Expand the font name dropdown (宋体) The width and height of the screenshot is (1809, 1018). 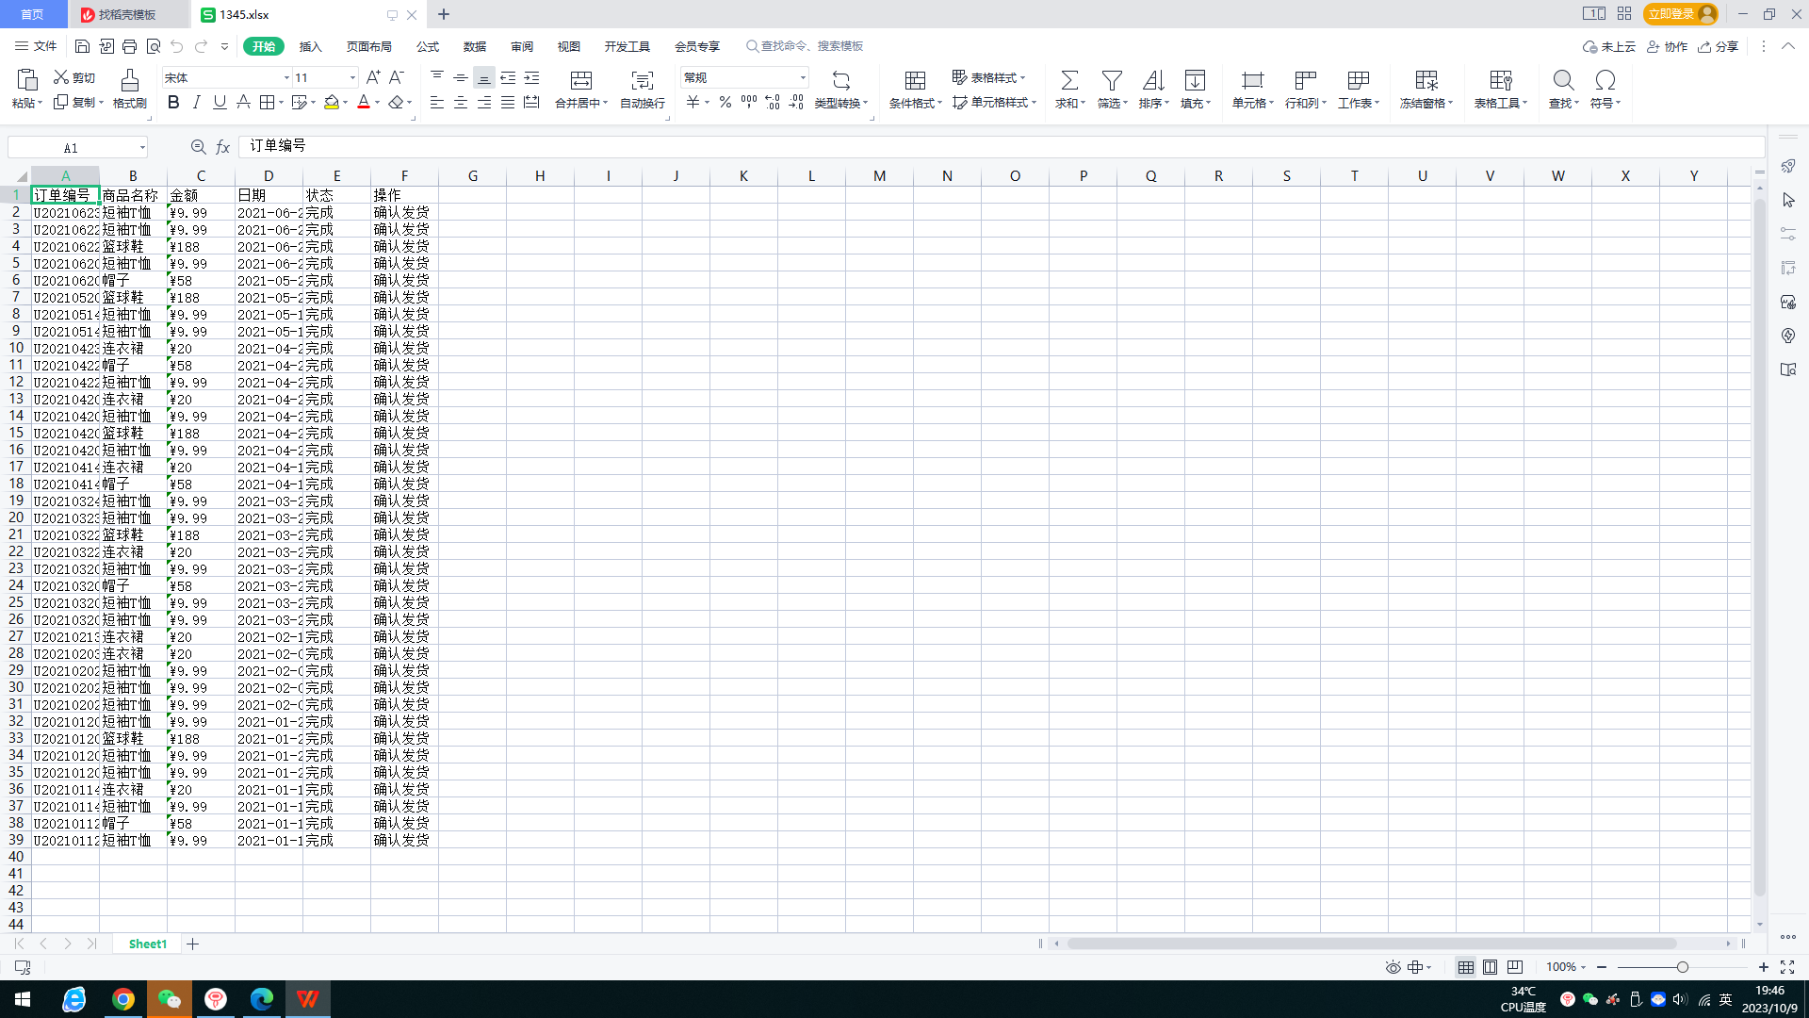pyautogui.click(x=286, y=78)
